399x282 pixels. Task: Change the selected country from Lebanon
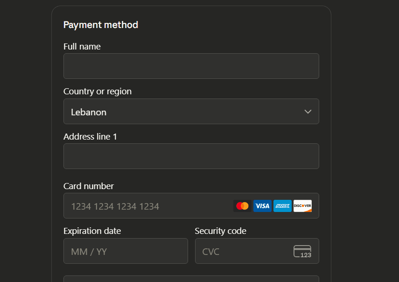[x=191, y=112]
